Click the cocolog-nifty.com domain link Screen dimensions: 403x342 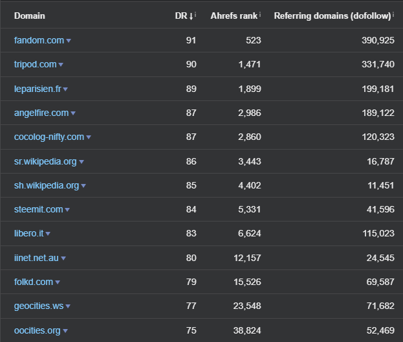pos(49,137)
